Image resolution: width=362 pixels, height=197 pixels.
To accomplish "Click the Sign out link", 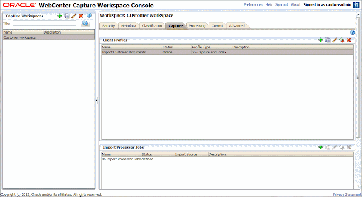I will (x=281, y=5).
